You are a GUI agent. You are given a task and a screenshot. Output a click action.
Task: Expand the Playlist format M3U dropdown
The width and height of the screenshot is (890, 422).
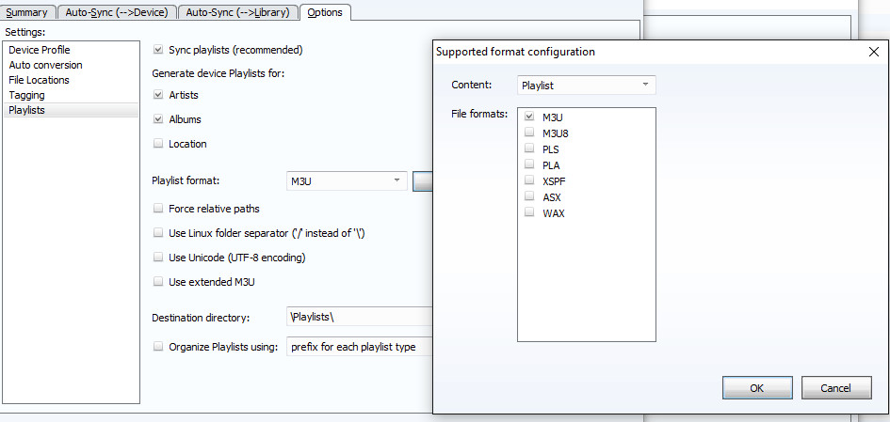[x=346, y=180]
